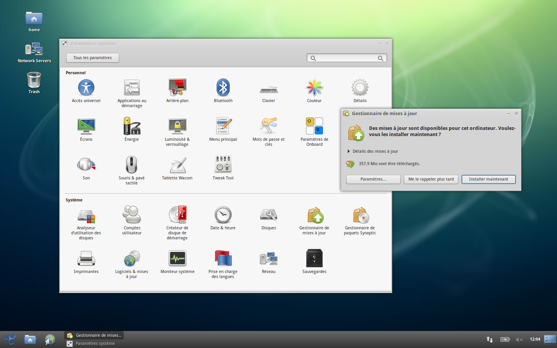
Task: Open Créateur de disque de démarrage
Action: click(x=178, y=223)
